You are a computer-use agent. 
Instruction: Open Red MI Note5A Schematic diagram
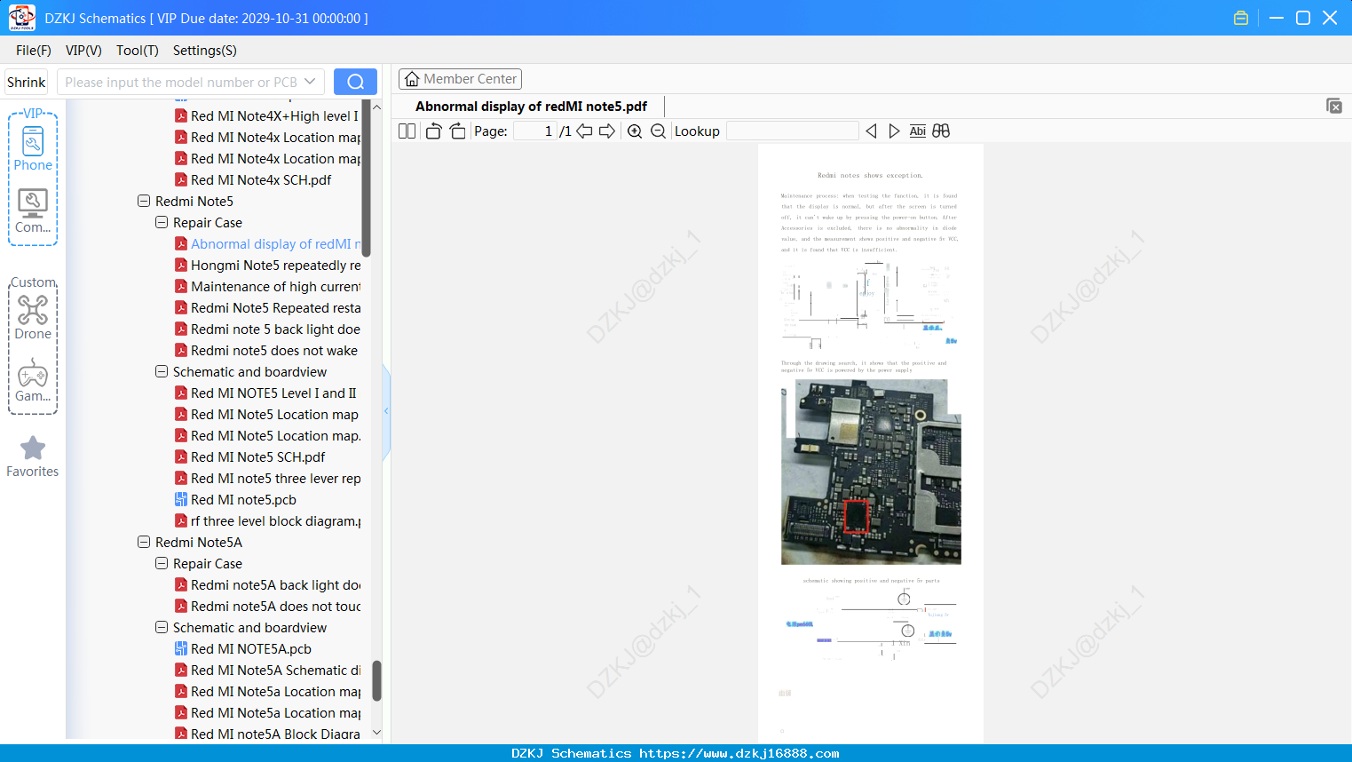point(267,671)
